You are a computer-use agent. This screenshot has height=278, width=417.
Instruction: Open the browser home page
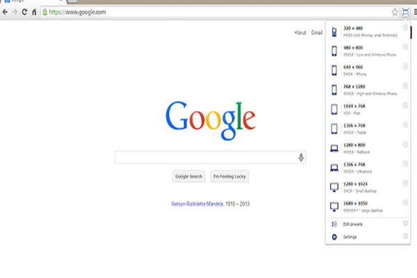click(34, 12)
